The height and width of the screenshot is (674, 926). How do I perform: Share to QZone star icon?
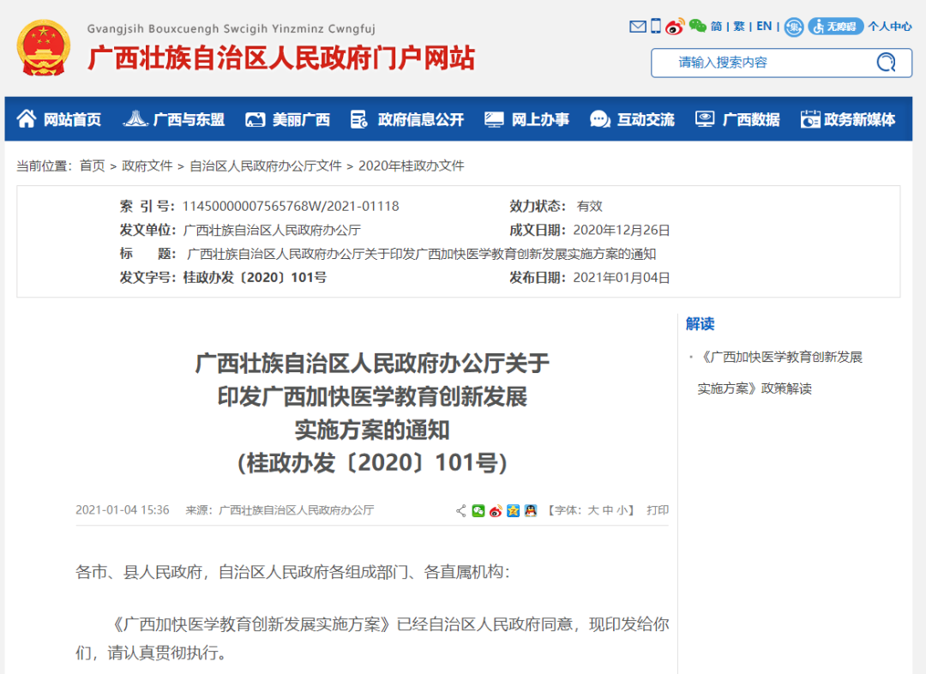click(513, 510)
